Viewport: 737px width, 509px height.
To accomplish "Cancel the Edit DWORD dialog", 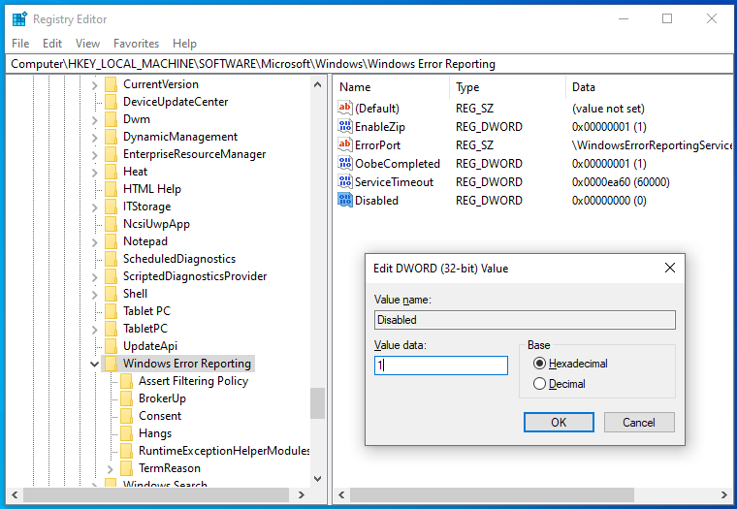I will [x=639, y=422].
